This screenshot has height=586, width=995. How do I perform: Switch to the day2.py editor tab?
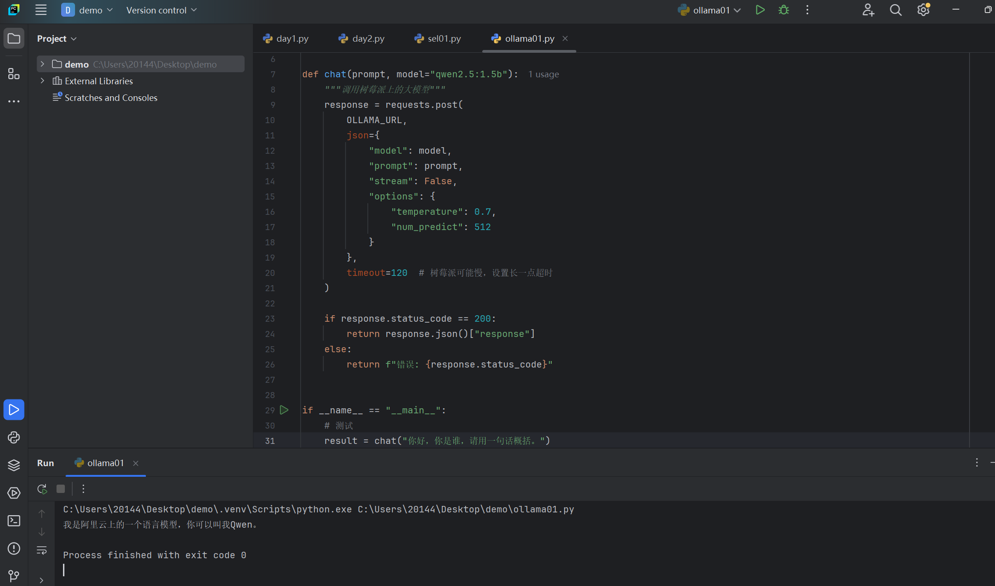click(x=362, y=38)
